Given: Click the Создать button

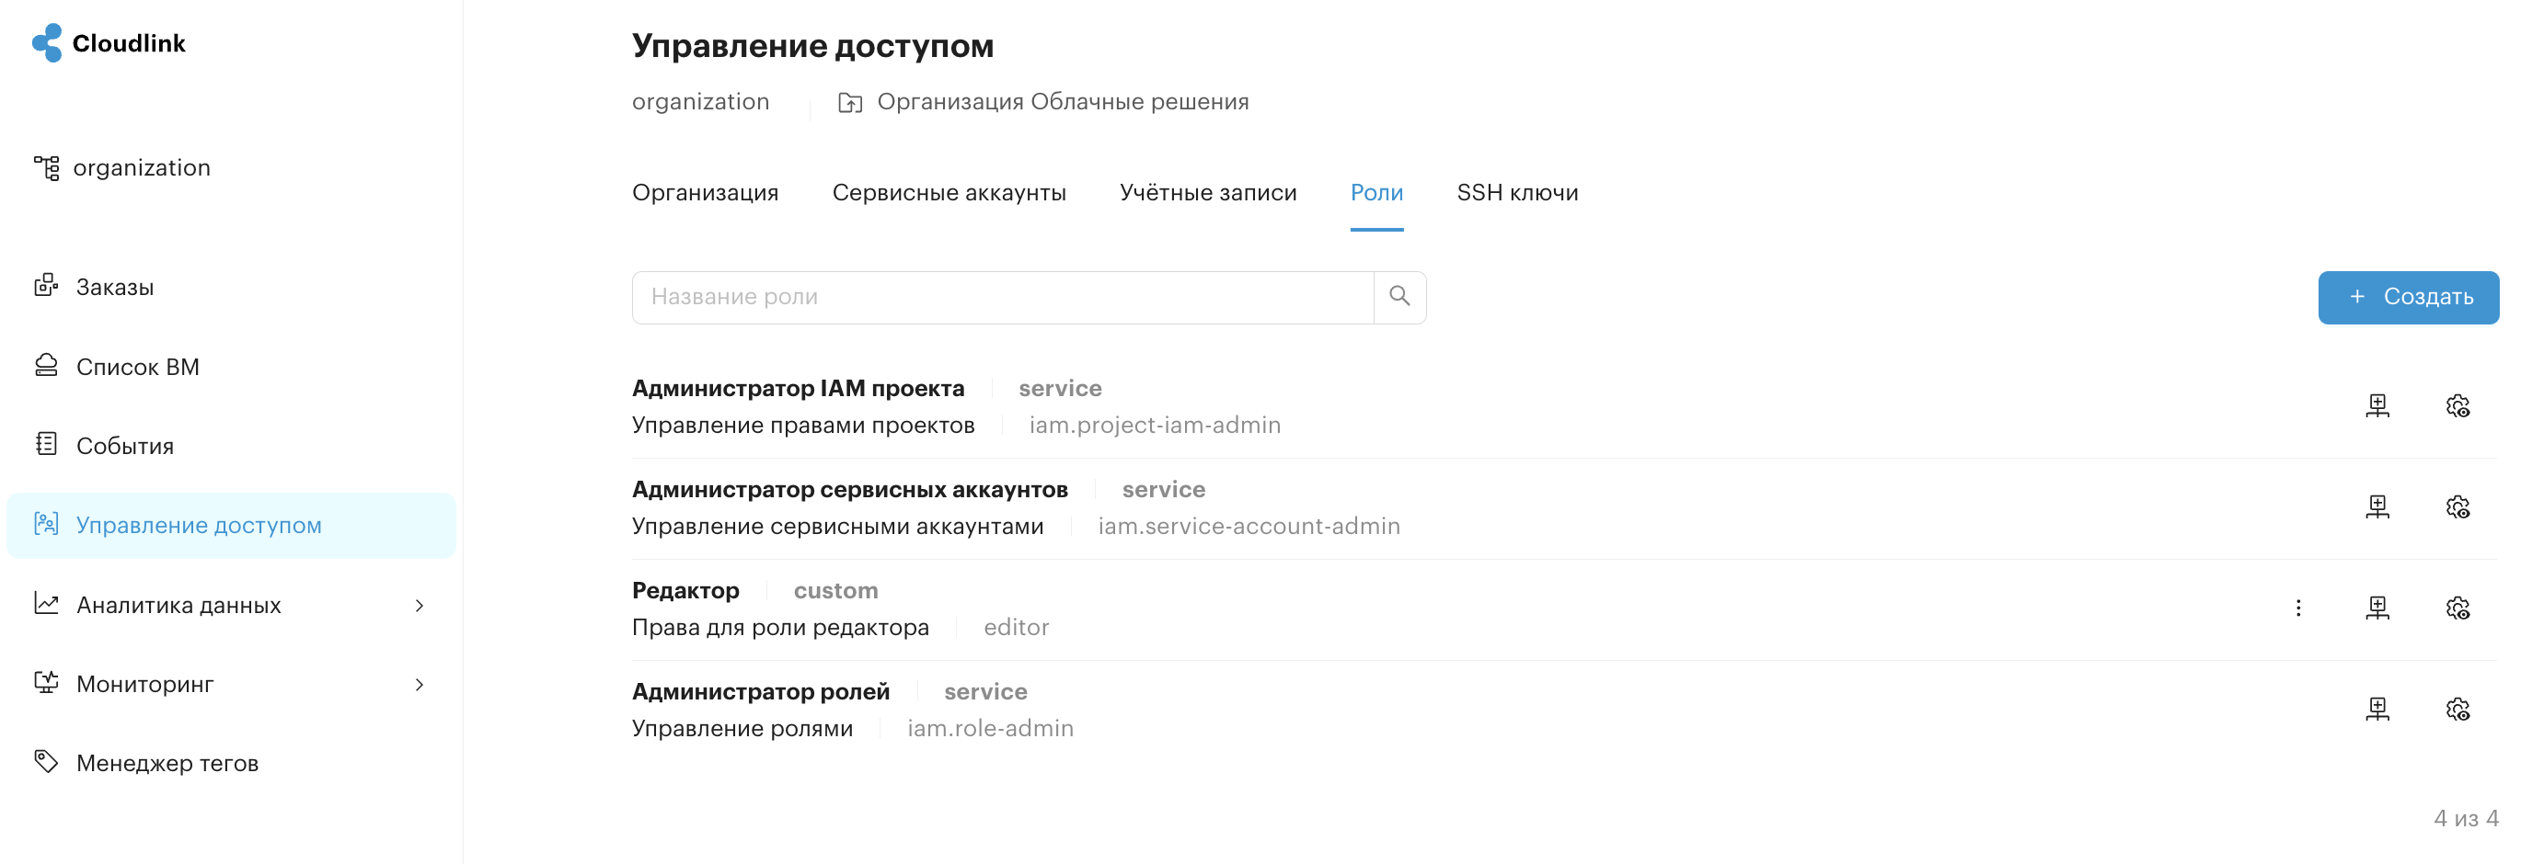Looking at the screenshot, I should coord(2408,298).
